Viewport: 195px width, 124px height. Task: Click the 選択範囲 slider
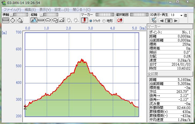coord(139,15)
